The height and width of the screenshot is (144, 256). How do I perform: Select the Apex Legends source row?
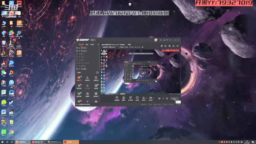87,63
